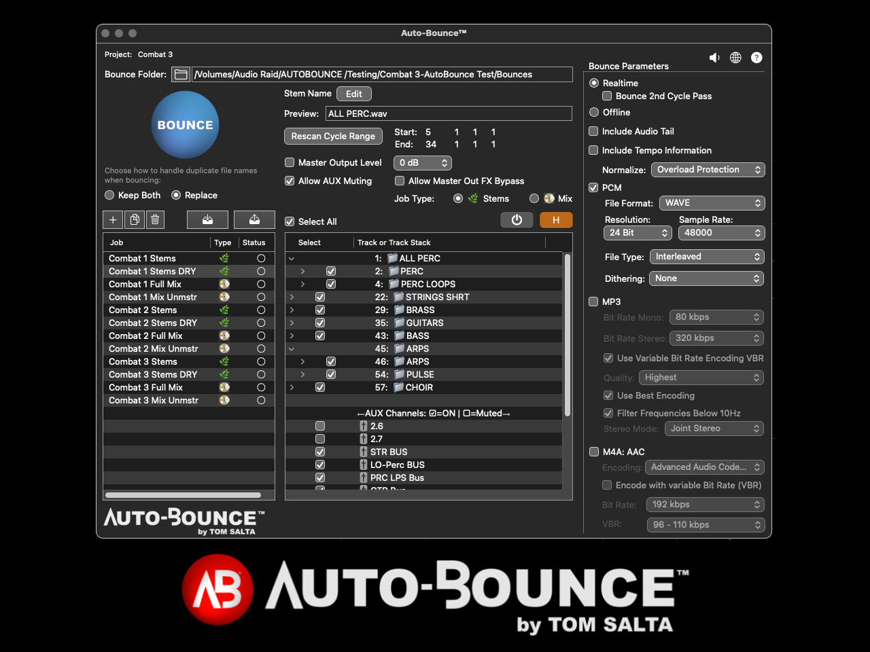The width and height of the screenshot is (870, 652).
Task: Add a new job with plus icon
Action: click(113, 219)
